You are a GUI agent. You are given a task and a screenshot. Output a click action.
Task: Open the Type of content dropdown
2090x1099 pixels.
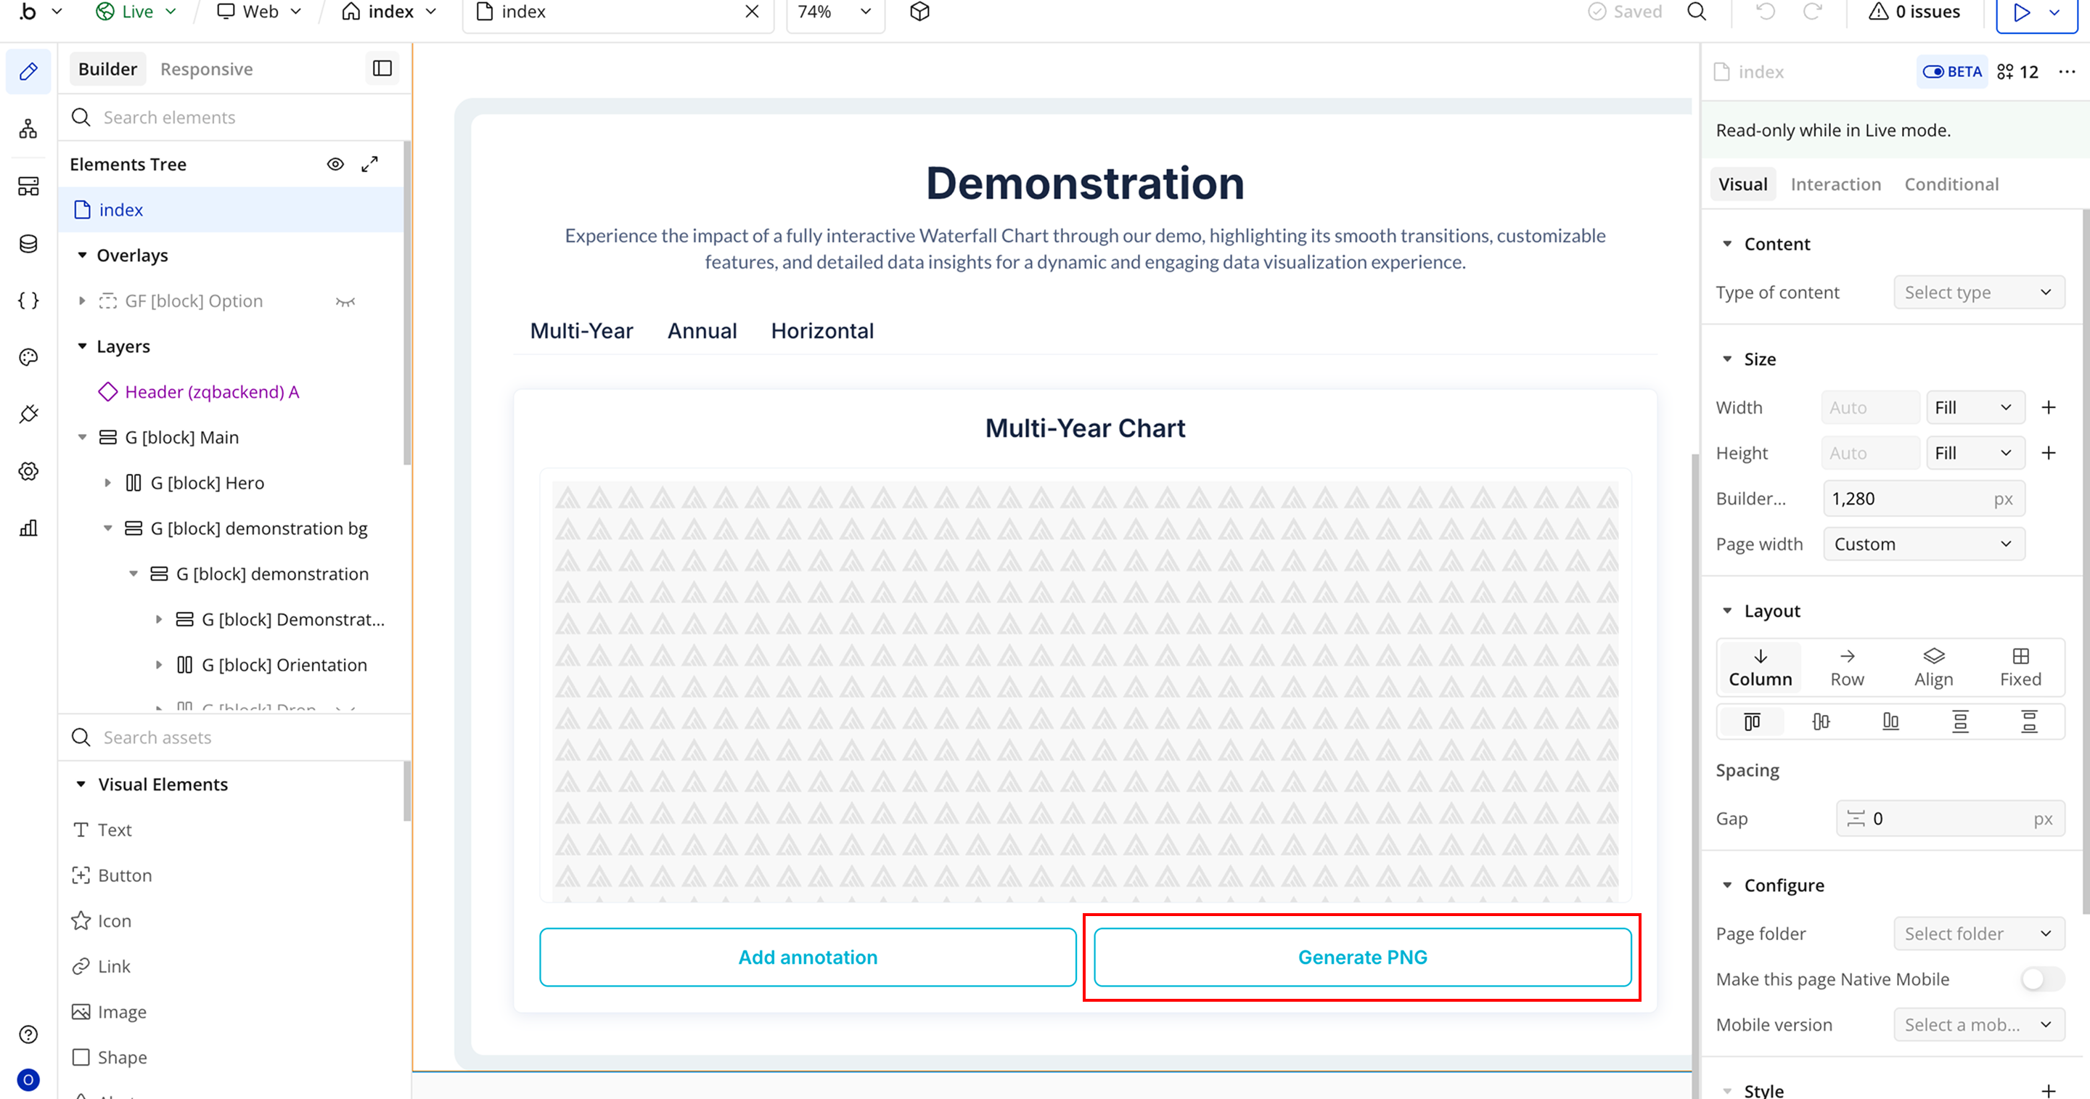tap(1978, 293)
